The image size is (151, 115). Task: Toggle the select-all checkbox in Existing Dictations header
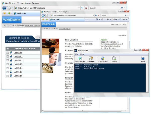coord(8,49)
